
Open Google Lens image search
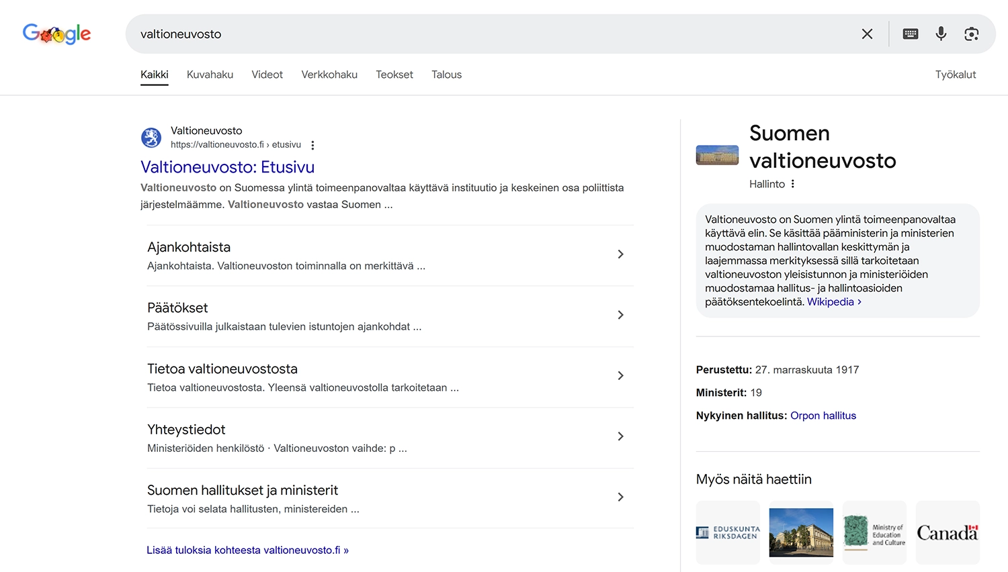click(x=971, y=34)
